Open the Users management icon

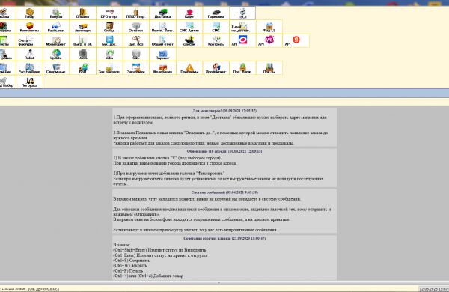point(82,55)
